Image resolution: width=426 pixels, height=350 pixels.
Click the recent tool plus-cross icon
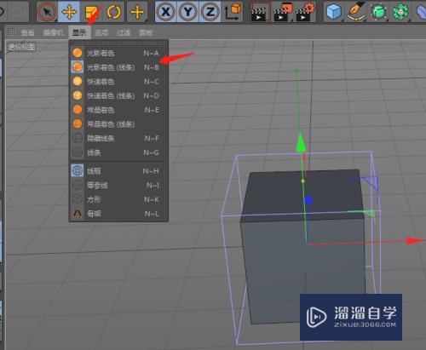137,12
